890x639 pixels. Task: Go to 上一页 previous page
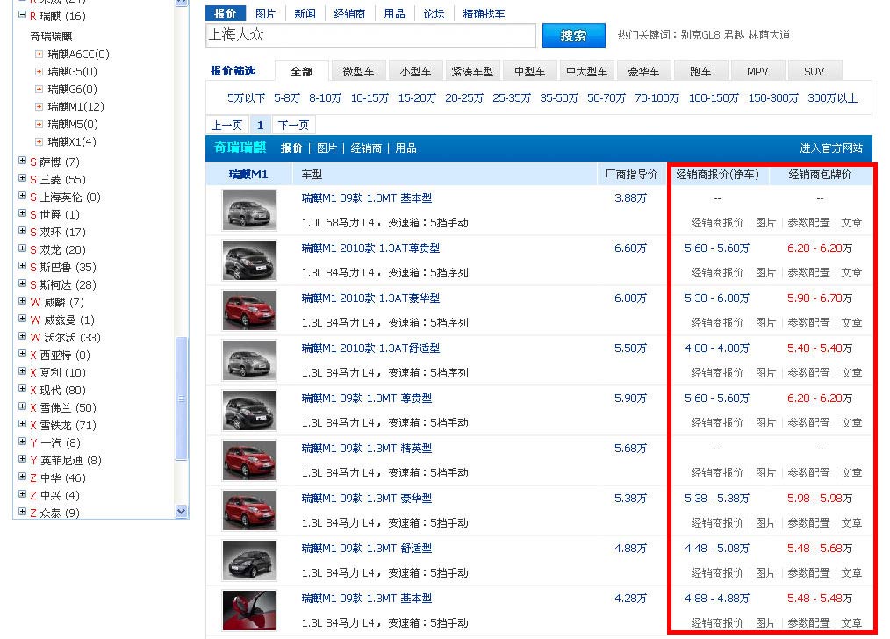226,125
